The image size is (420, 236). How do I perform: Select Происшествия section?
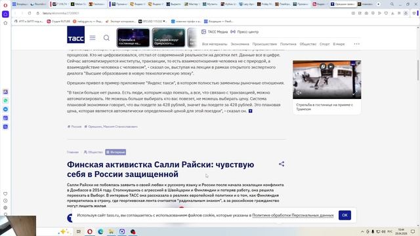[264, 44]
